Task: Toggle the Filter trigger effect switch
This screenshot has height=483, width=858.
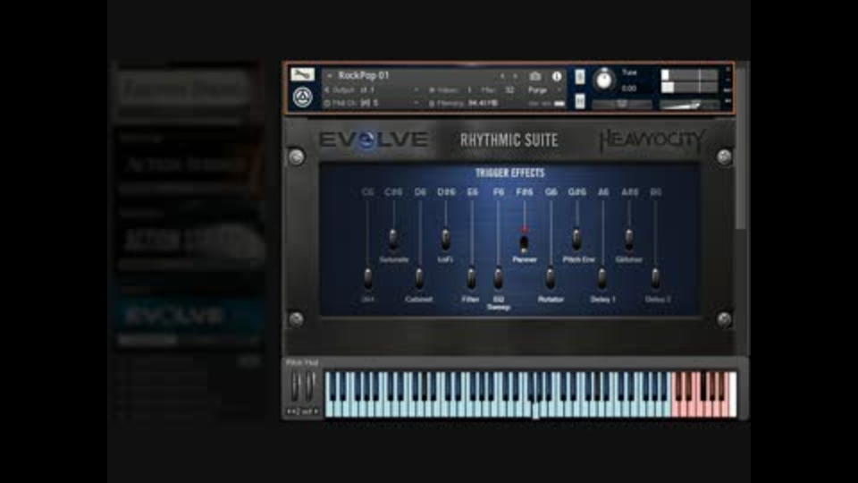Action: click(471, 278)
